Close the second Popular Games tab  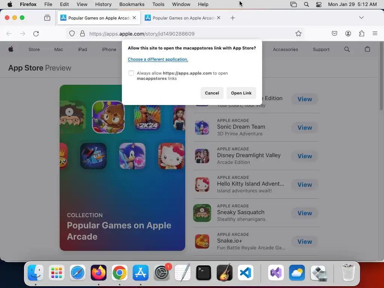(219, 18)
